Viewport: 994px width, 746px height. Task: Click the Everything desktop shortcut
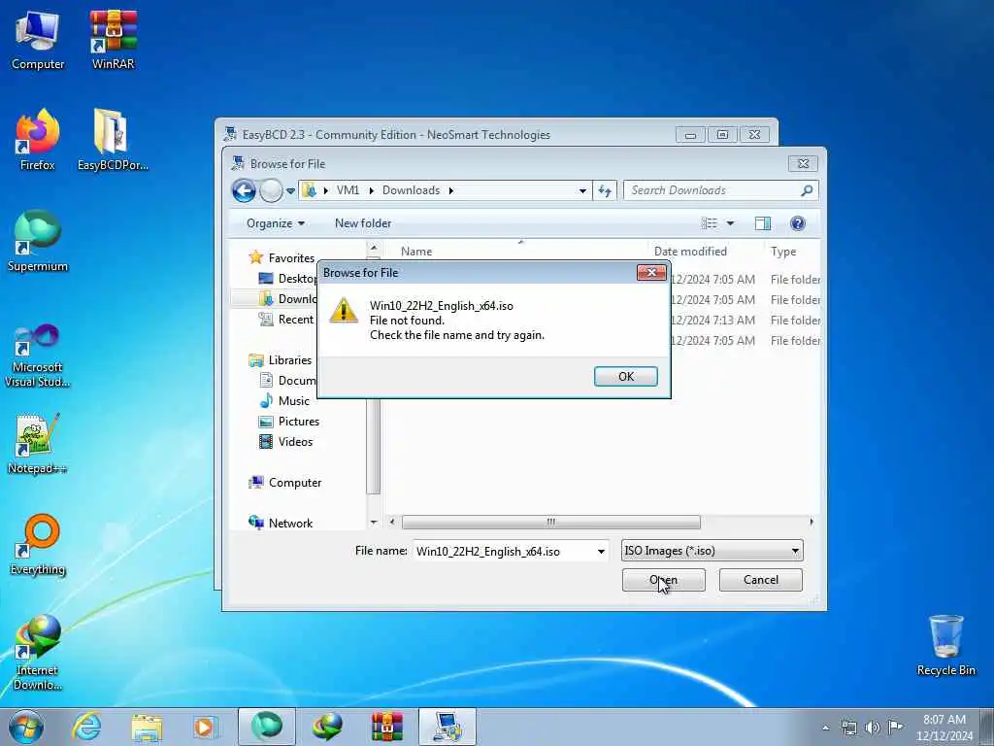(38, 545)
